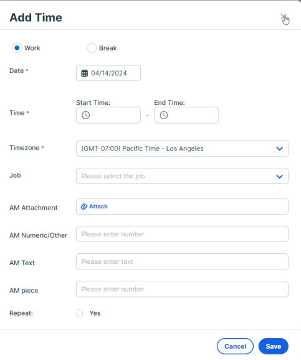Screen dimensions: 301x360
Task: Click the clock icon in Start Time
Action: (x=86, y=115)
